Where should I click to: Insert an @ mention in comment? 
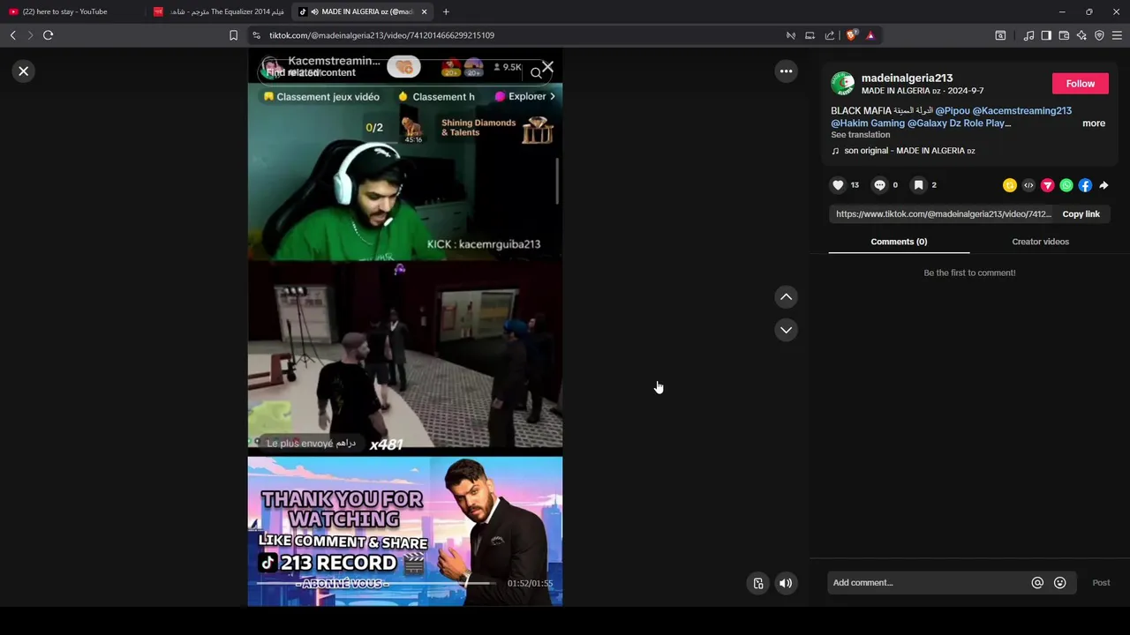tap(1037, 583)
